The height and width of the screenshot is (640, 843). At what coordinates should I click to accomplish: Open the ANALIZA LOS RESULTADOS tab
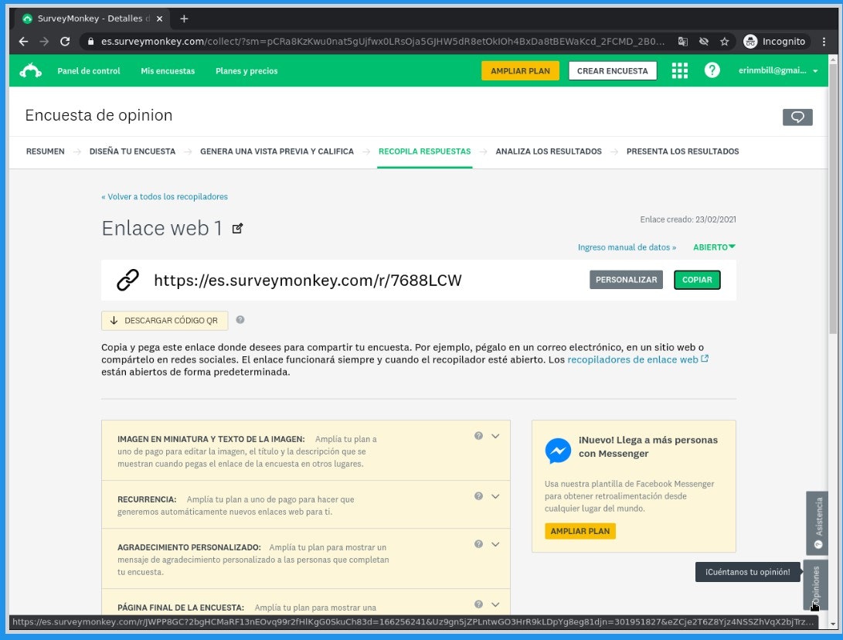click(x=549, y=151)
